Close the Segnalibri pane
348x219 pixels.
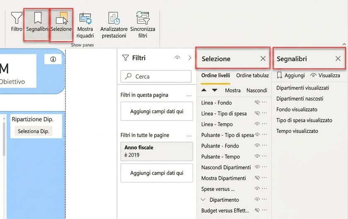click(x=338, y=58)
